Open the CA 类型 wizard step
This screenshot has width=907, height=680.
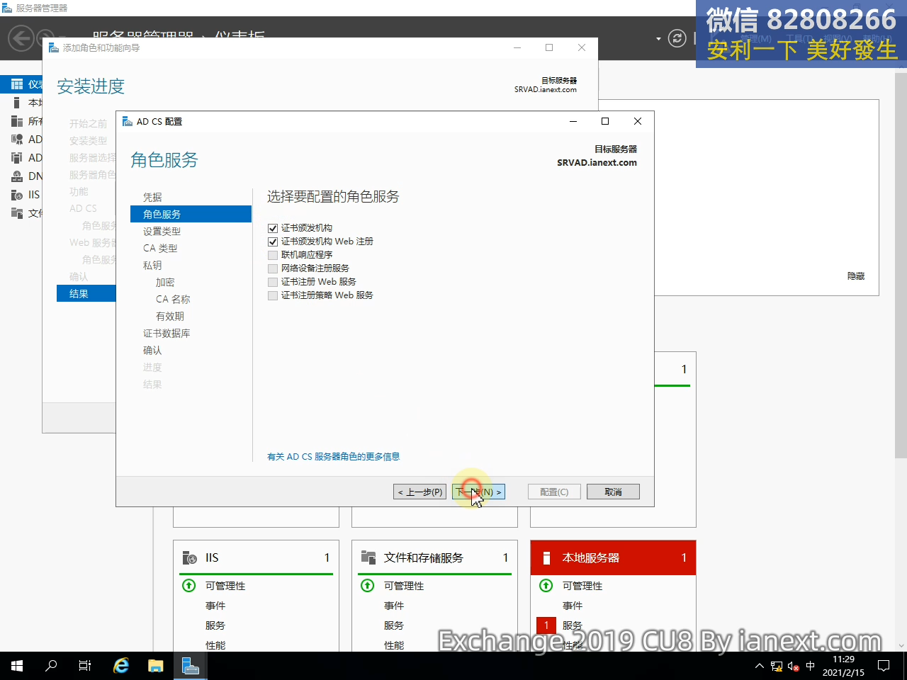point(160,248)
